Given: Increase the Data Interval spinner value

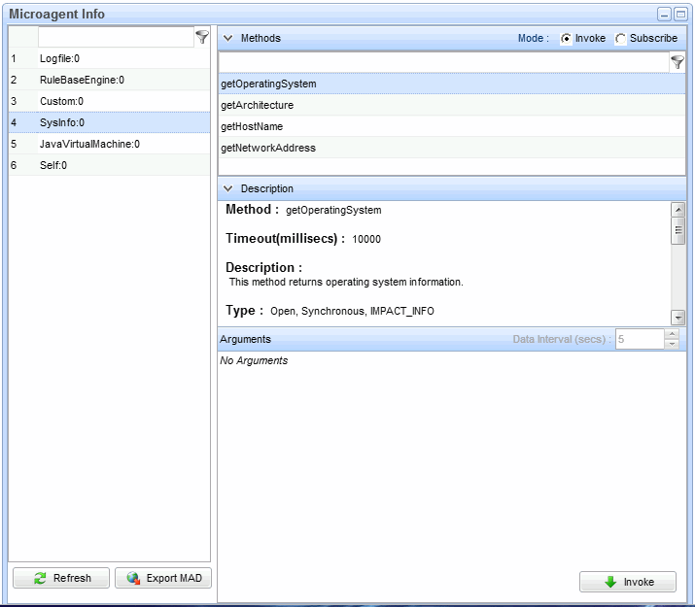Looking at the screenshot, I should [x=672, y=334].
